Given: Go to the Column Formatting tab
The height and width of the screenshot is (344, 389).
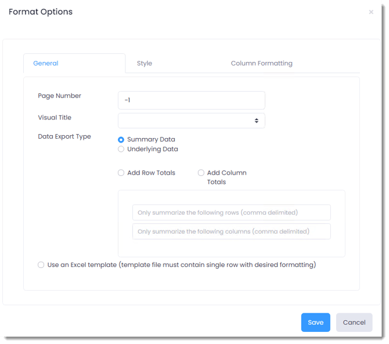Looking at the screenshot, I should 261,63.
